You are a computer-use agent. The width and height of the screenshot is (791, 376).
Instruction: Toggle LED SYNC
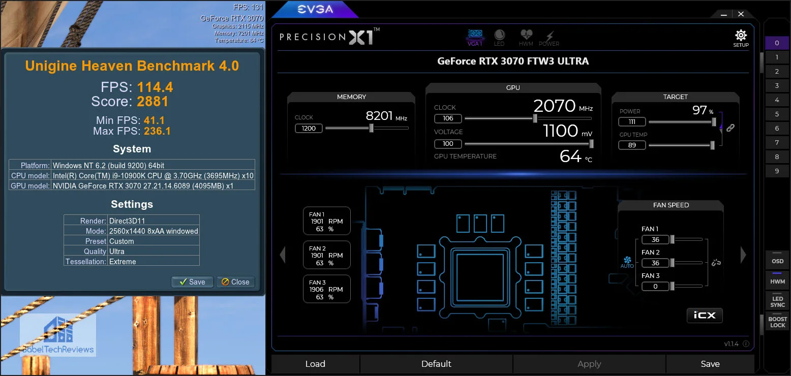click(x=777, y=300)
